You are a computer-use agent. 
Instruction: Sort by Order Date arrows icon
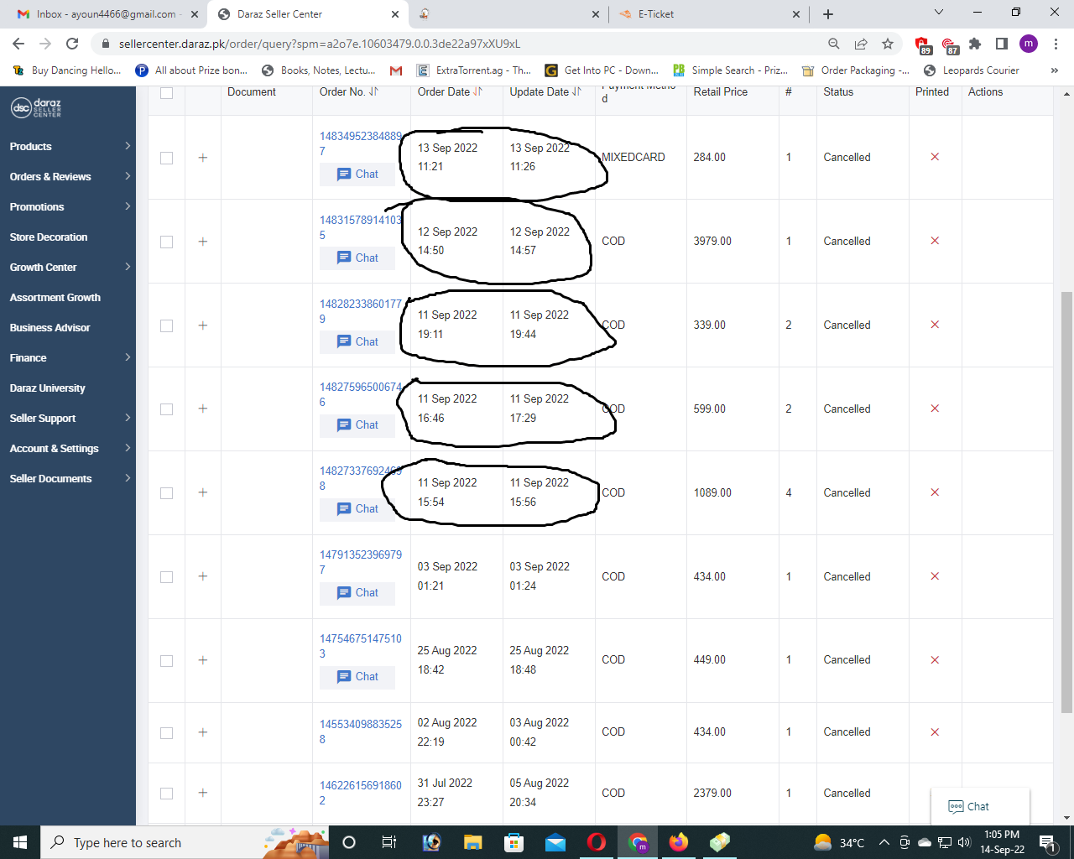(x=478, y=91)
